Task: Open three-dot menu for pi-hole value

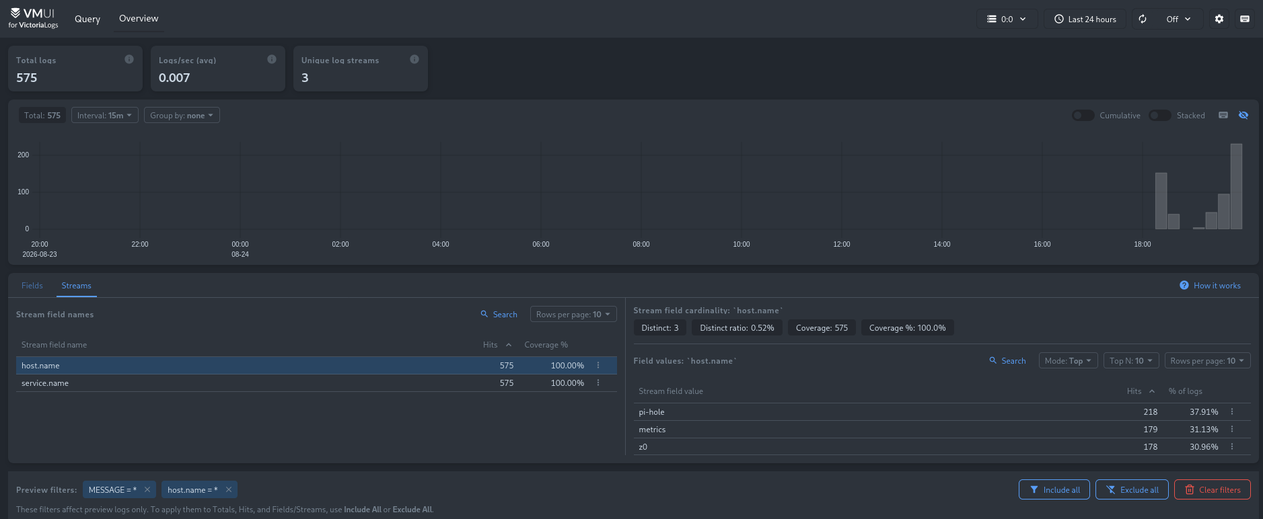Action: tap(1232, 411)
